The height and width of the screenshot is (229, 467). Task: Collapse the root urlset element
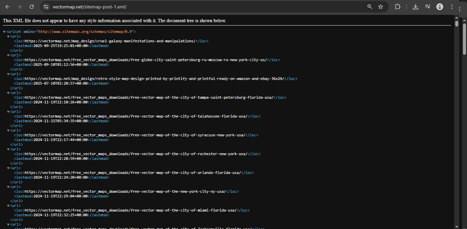(x=4, y=31)
